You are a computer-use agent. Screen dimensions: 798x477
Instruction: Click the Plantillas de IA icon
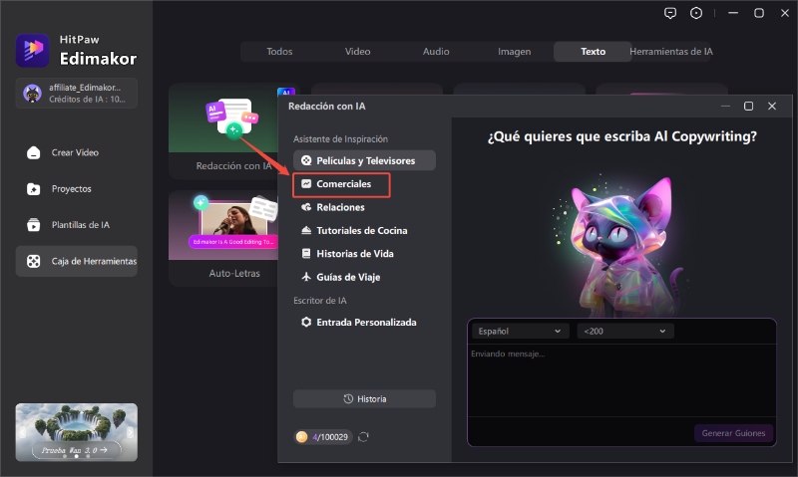34,225
